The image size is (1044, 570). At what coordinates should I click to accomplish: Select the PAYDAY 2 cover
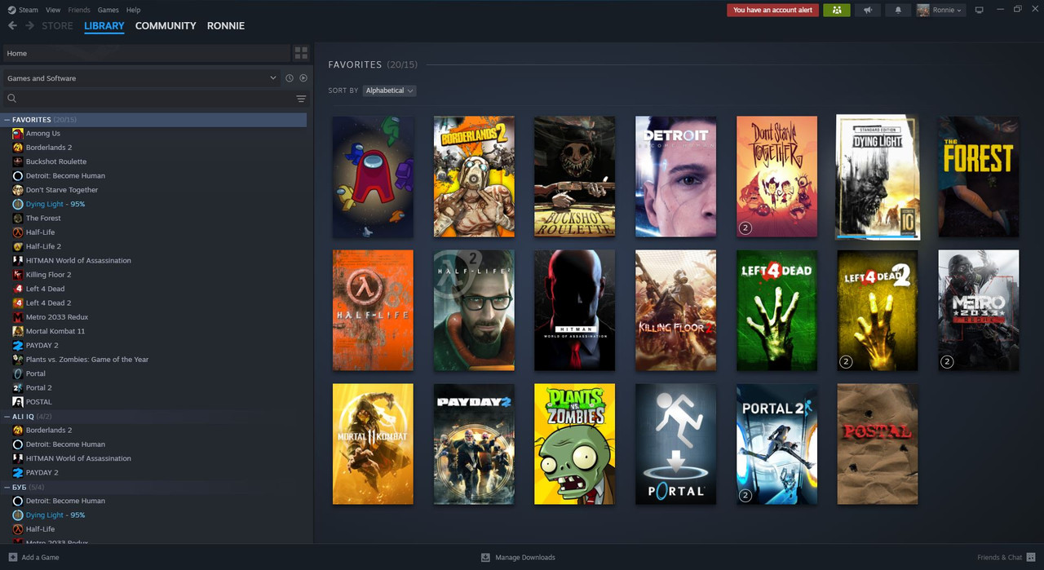pyautogui.click(x=474, y=444)
